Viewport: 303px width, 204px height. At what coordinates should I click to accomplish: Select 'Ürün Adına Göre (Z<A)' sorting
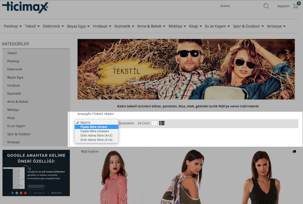[x=96, y=140]
